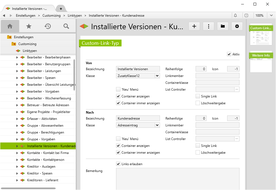Viewport: 276px width, 190px height.
Task: Uncheck Links erlauben checkbox
Action: (118, 164)
